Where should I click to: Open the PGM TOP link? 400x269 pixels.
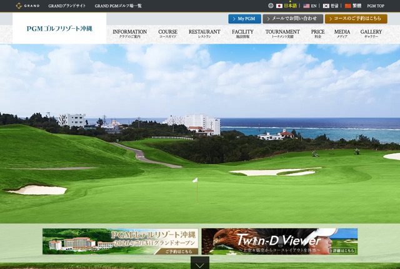tap(376, 6)
